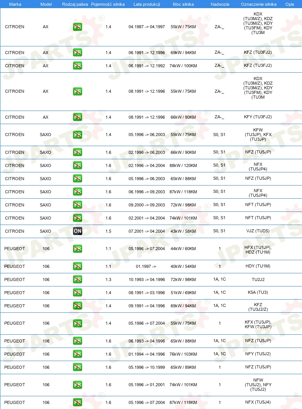The image size is (302, 409).
Task: Click the Rodzaj paliwa column header
Action: point(75,4)
